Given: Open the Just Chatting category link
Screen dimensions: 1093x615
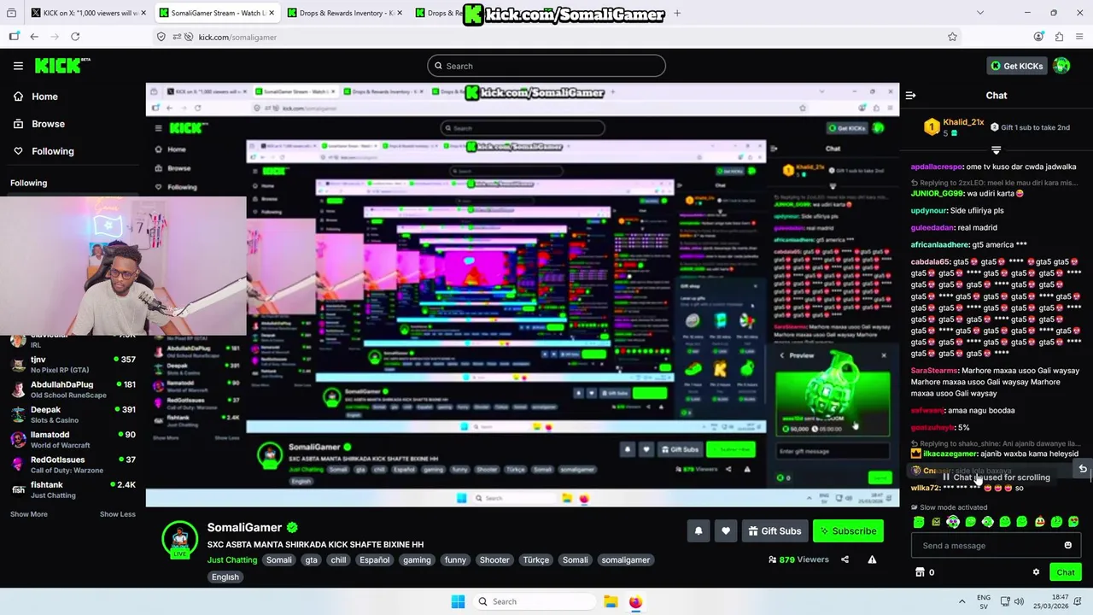Looking at the screenshot, I should tap(231, 560).
